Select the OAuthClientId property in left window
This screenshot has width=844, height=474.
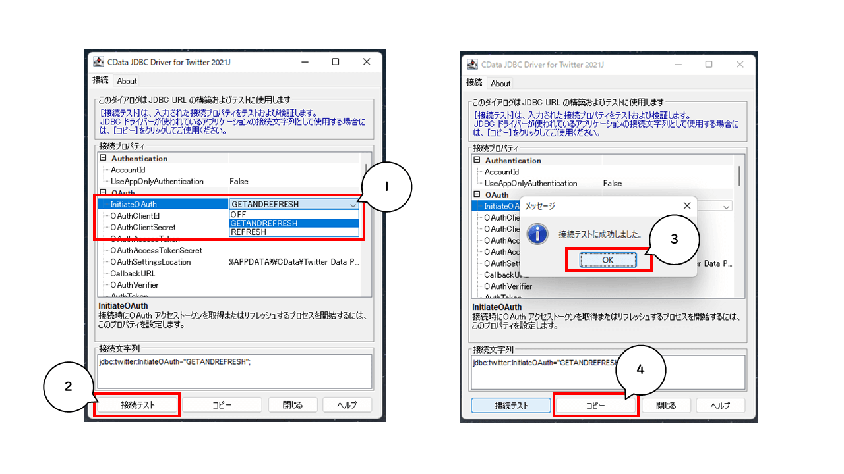coord(135,216)
